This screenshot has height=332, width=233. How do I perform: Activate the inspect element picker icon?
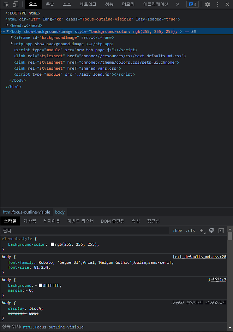tap(6, 4)
